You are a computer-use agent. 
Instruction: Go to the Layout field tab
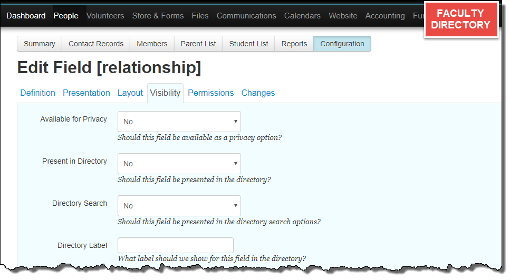(130, 93)
